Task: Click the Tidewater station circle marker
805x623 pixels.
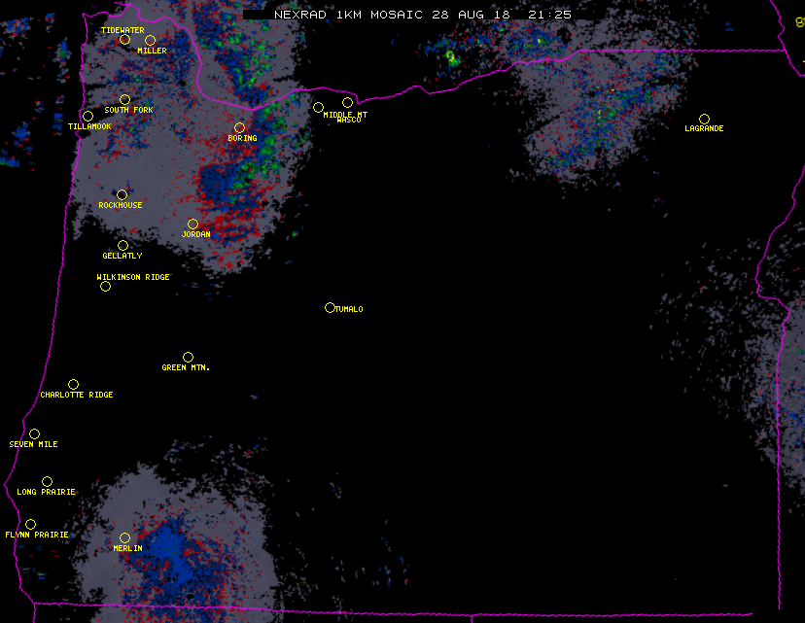Action: 124,39
